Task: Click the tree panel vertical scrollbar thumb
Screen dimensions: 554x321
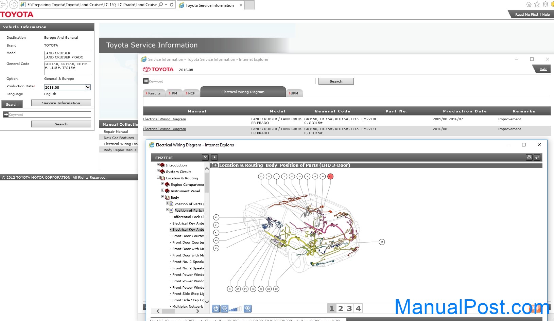Action: coord(207,182)
